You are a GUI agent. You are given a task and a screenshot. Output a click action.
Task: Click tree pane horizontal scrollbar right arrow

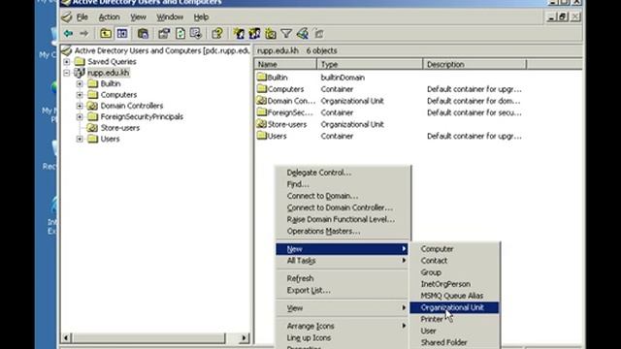coord(244,338)
